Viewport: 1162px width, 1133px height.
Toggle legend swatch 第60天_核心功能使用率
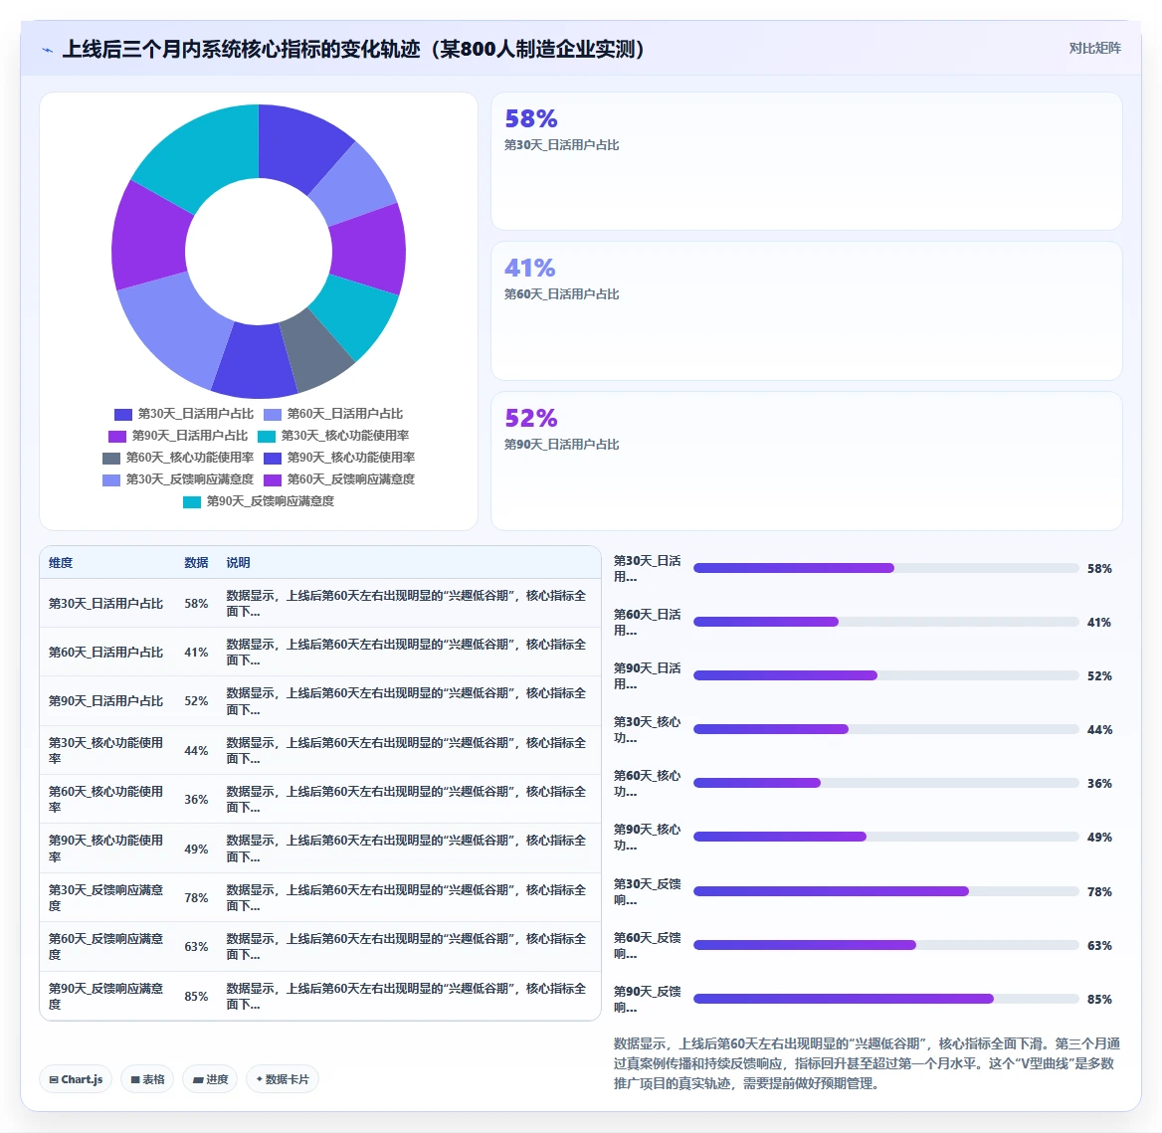tap(111, 458)
